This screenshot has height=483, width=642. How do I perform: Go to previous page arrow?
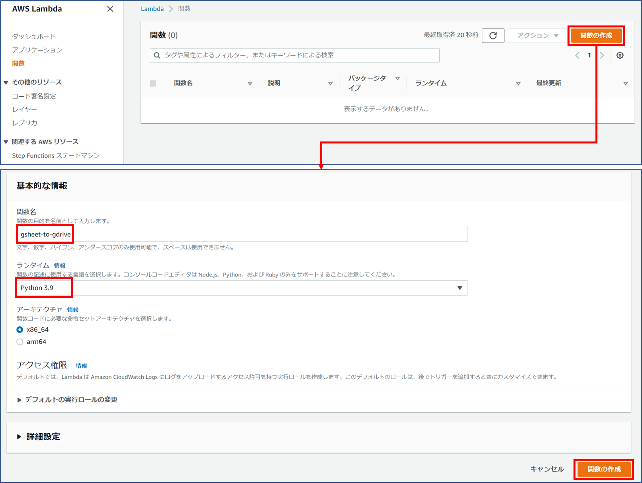pos(577,55)
